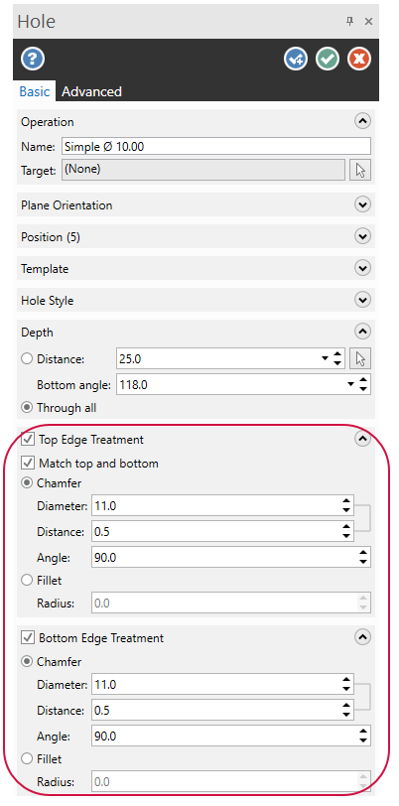This screenshot has width=399, height=806.
Task: Pick target using cursor icon beside Target
Action: [x=360, y=170]
